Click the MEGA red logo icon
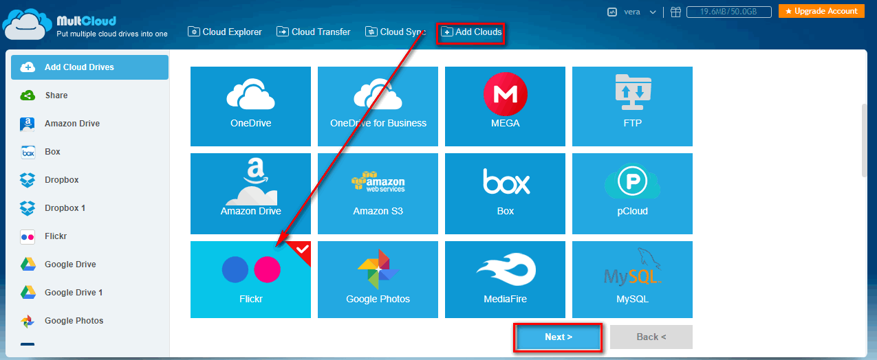Image resolution: width=877 pixels, height=360 pixels. click(x=505, y=93)
